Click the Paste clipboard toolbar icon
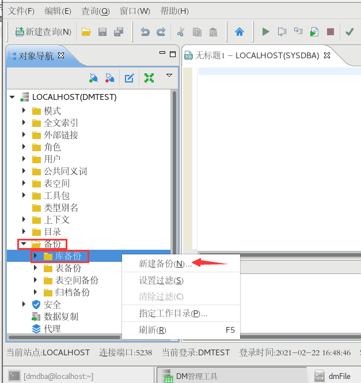Image resolution: width=361 pixels, height=383 pixels. tap(213, 32)
